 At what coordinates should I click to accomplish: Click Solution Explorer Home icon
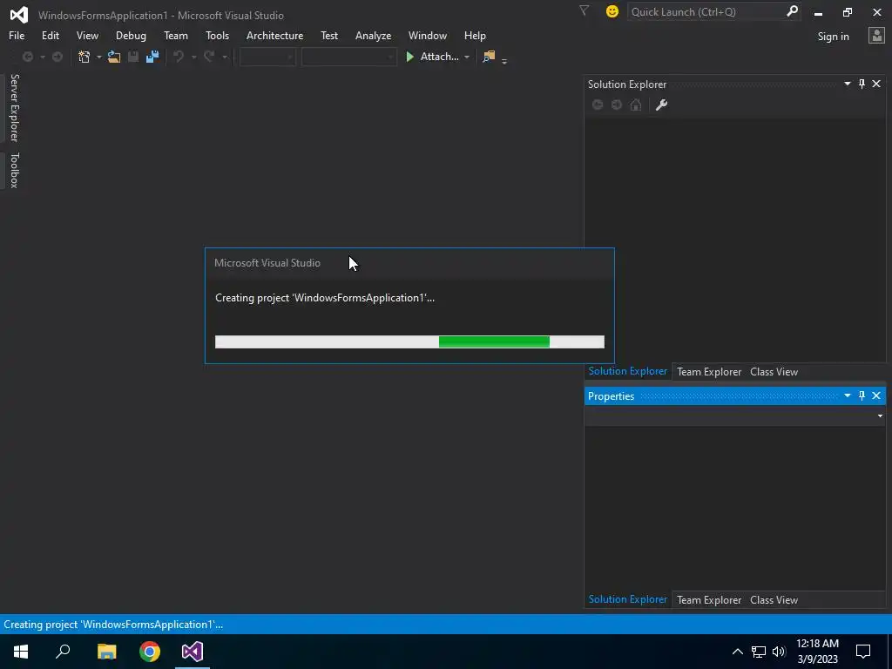tap(635, 105)
